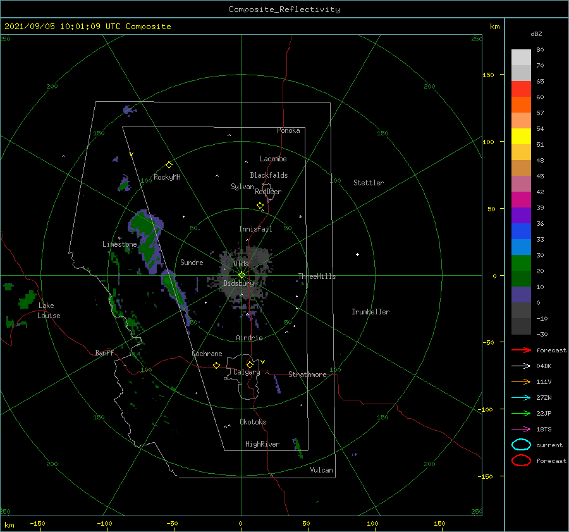This screenshot has height=532, width=569.
Task: Click the Sundre label
Action: (192, 262)
